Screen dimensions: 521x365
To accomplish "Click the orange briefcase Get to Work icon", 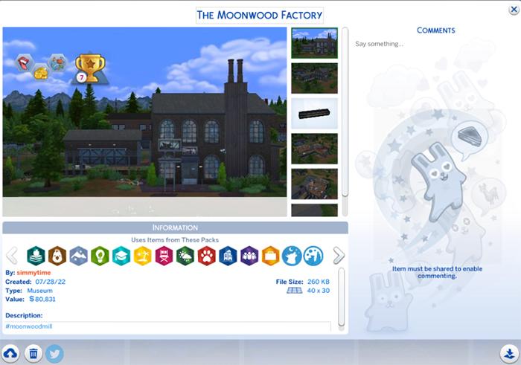I will pyautogui.click(x=270, y=256).
